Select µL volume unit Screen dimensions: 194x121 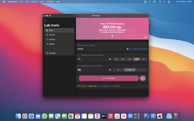coord(118,70)
